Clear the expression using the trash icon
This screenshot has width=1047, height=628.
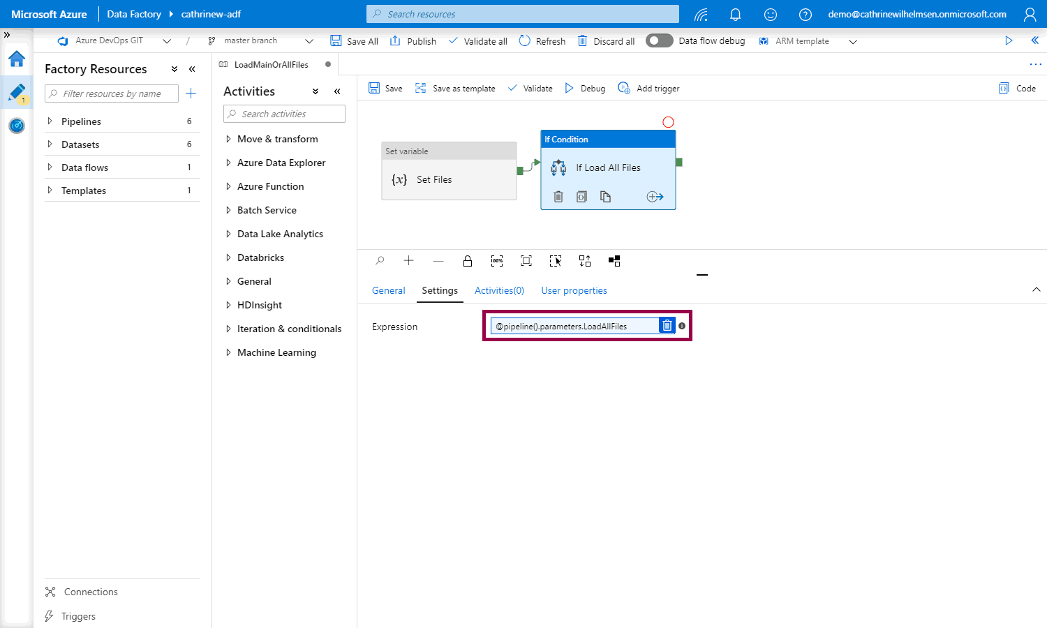pos(667,326)
